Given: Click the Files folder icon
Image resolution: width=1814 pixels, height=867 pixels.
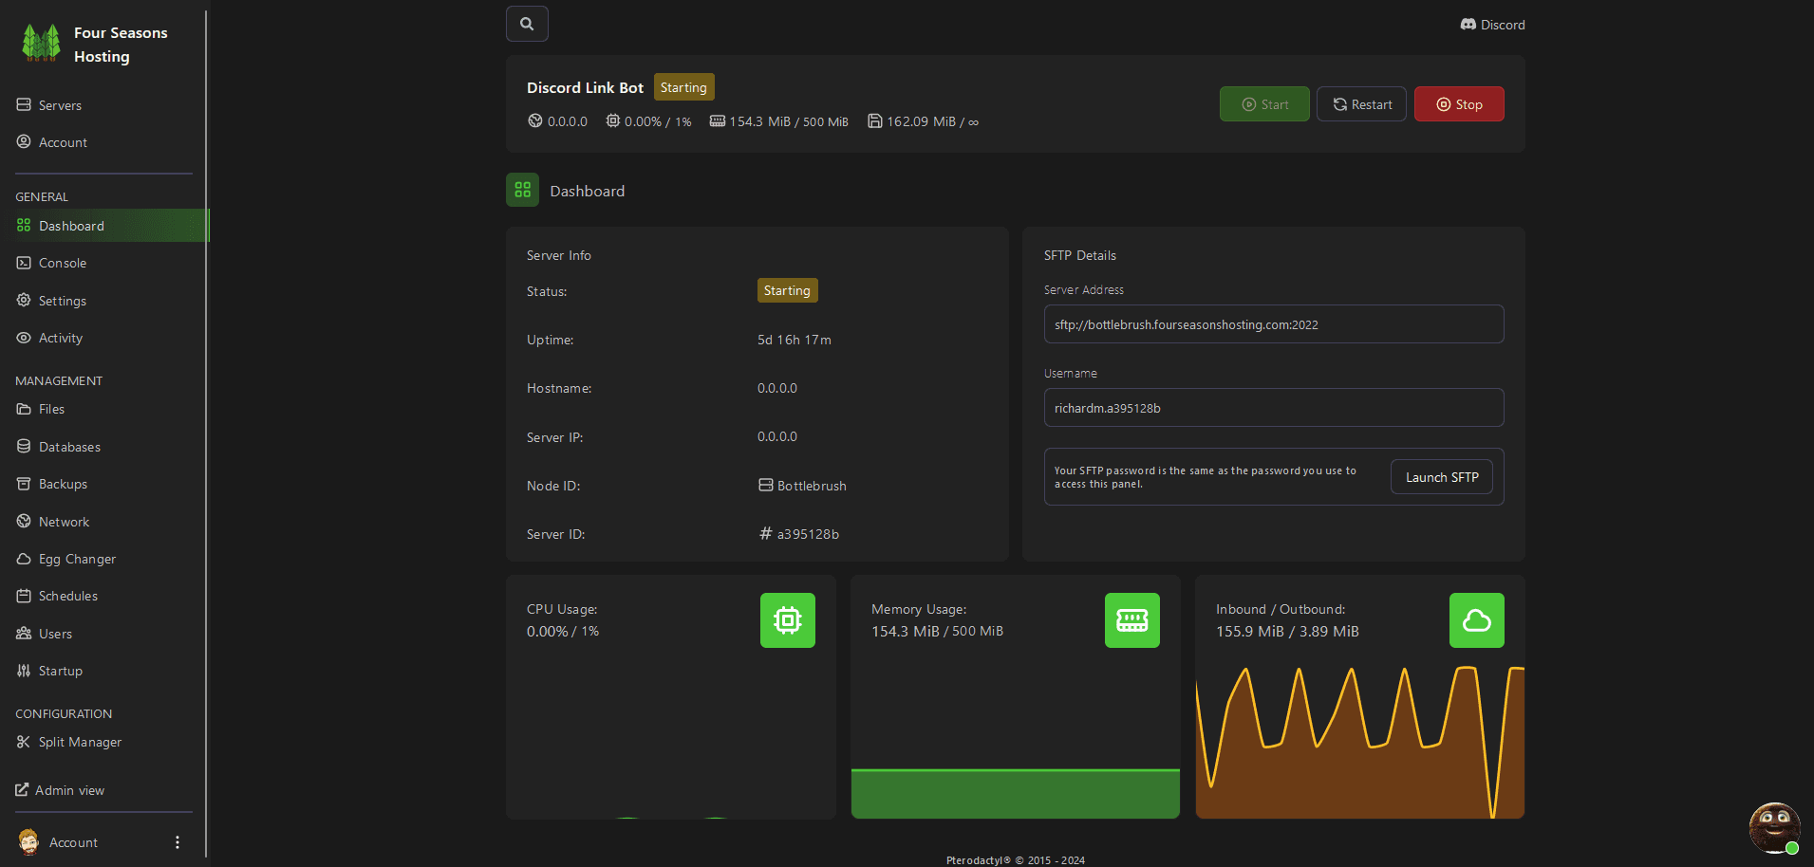Looking at the screenshot, I should [24, 409].
